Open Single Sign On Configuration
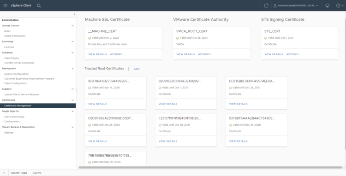The image size is (346, 176). point(12,122)
